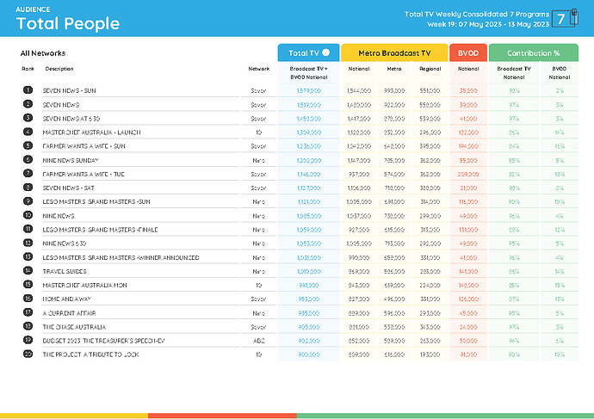Click the All Networks heading

(x=43, y=53)
